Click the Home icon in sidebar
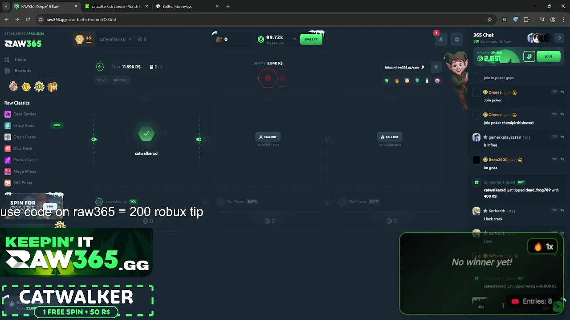 (7, 60)
